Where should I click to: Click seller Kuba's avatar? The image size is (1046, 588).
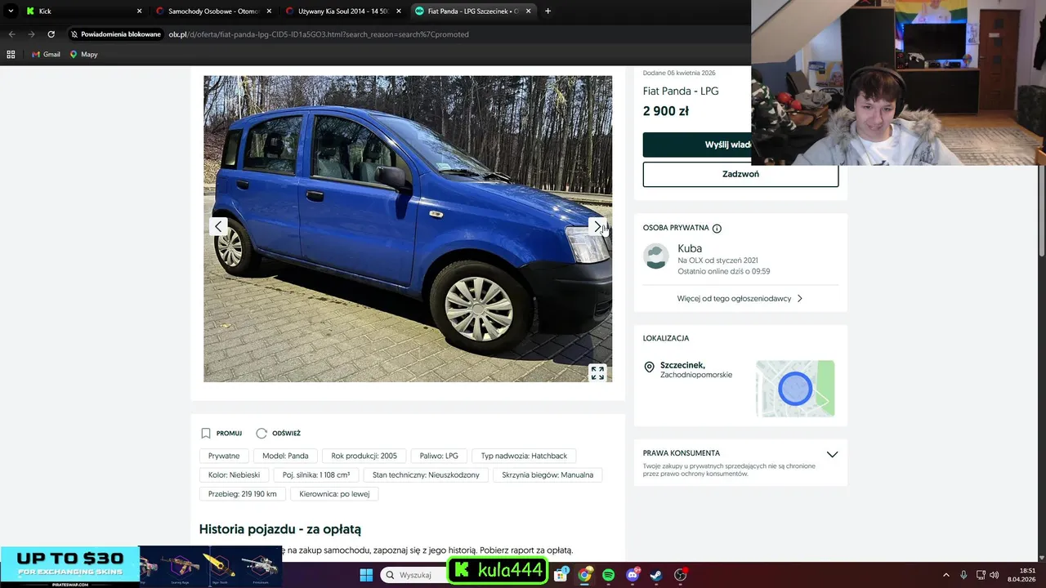(656, 256)
